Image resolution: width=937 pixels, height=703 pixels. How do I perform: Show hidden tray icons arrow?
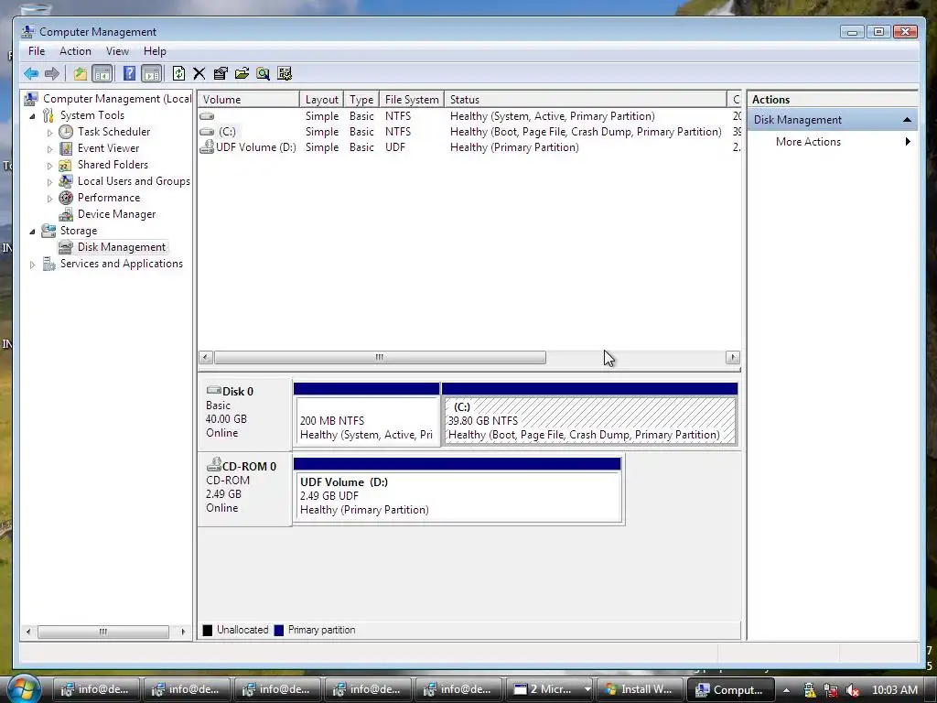click(x=786, y=690)
